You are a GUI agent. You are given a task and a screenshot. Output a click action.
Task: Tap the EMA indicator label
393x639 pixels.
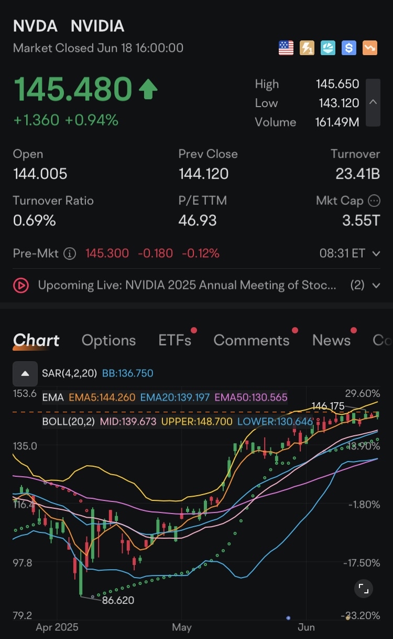(53, 397)
